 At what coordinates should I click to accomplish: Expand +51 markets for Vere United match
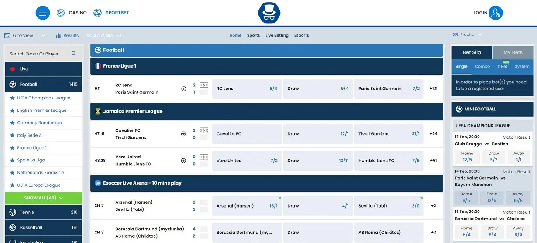coord(434,161)
